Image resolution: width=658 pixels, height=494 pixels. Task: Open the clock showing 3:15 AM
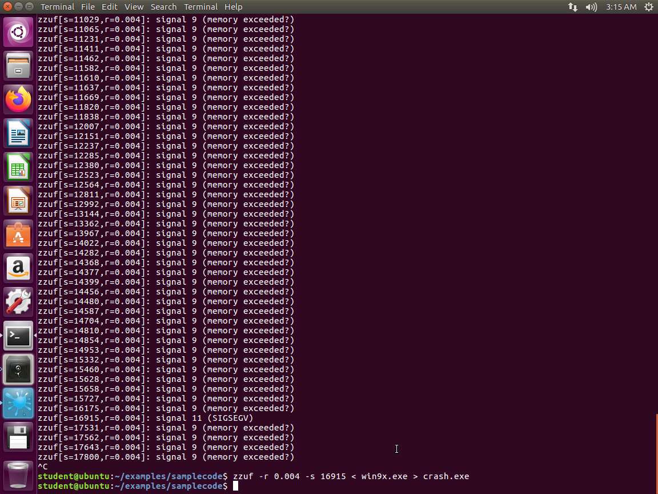621,7
